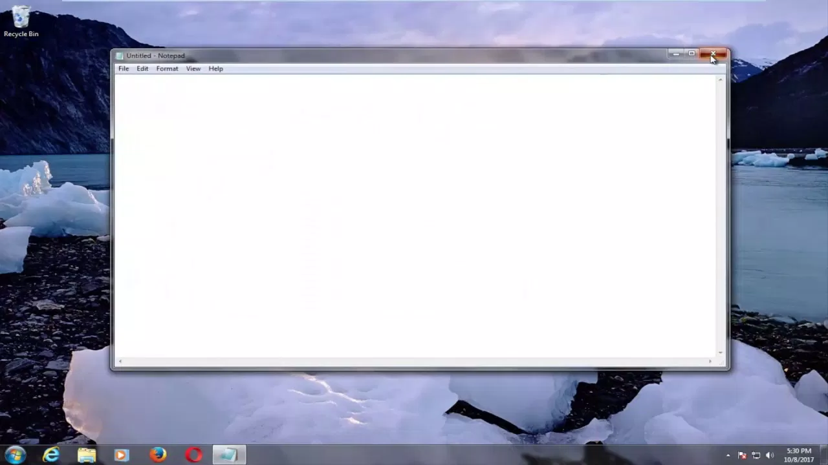The height and width of the screenshot is (465, 828).
Task: Click the network status tray icon
Action: click(756, 455)
